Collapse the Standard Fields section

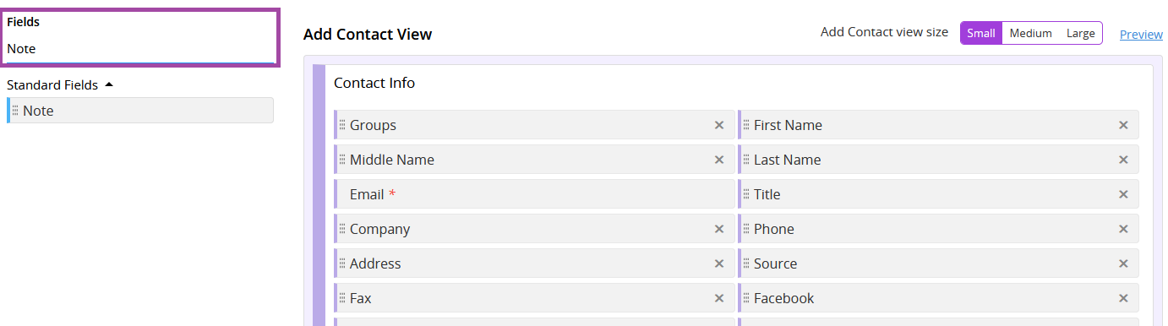pos(60,84)
